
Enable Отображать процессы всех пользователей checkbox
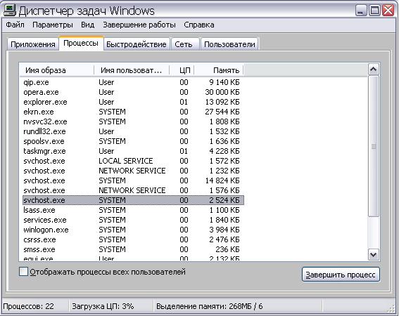point(23,272)
